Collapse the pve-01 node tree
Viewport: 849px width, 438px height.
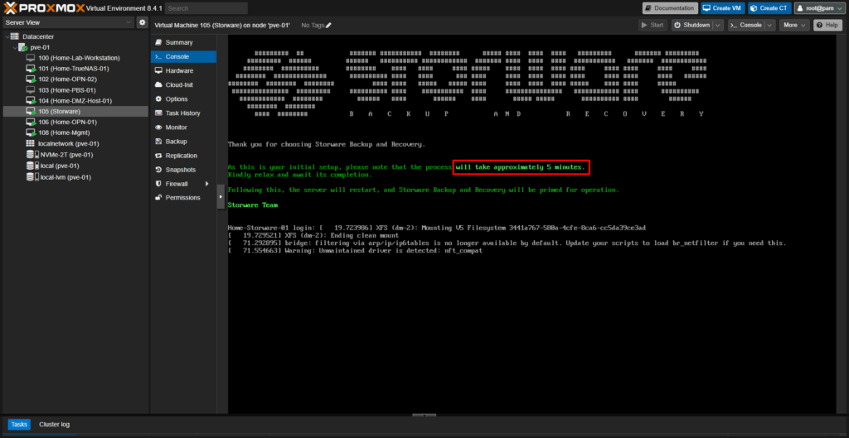pos(14,48)
